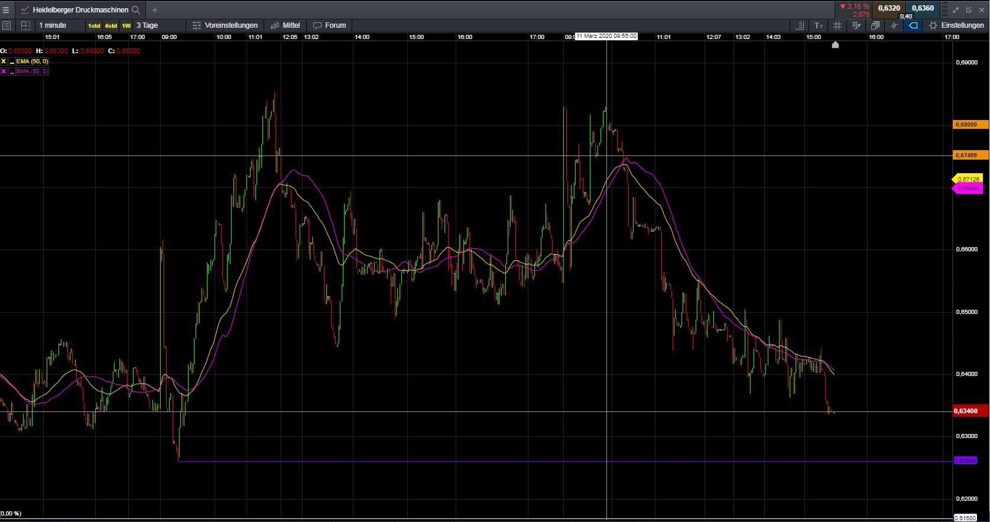
Task: Toggle the crosshair cursor tool
Action: point(894,25)
